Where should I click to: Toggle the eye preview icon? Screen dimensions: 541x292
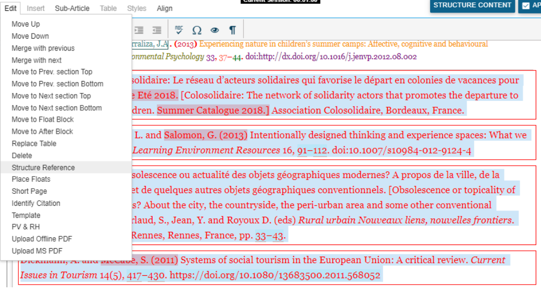tap(215, 30)
